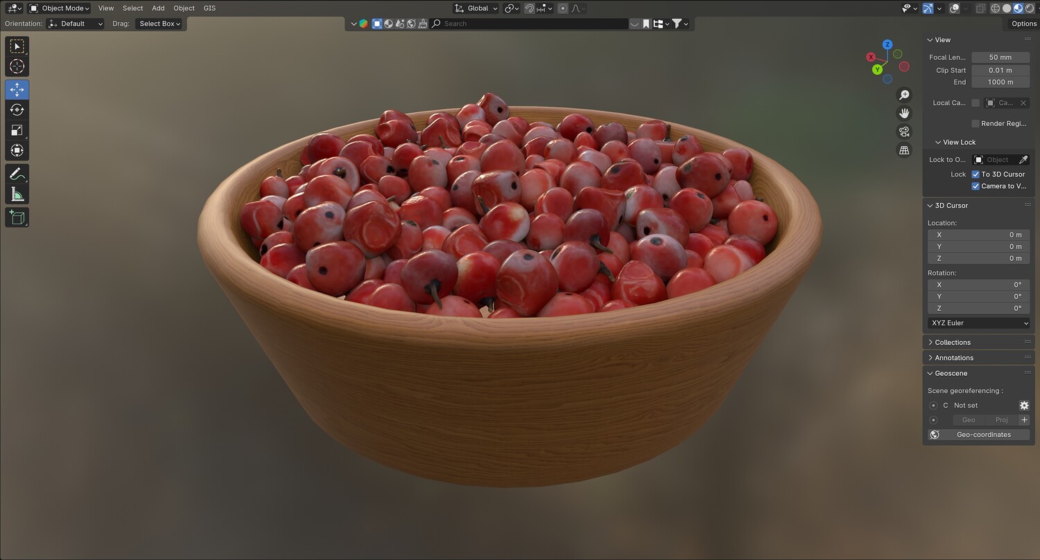Click the Geo button

click(x=969, y=420)
